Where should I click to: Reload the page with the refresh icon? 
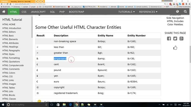[7, 4]
